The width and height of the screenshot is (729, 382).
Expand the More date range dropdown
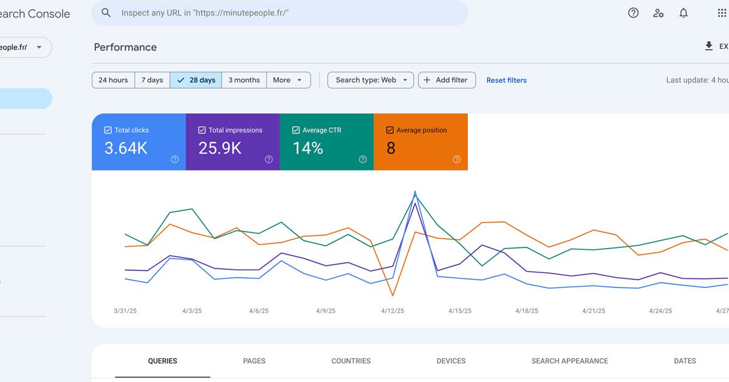[288, 80]
